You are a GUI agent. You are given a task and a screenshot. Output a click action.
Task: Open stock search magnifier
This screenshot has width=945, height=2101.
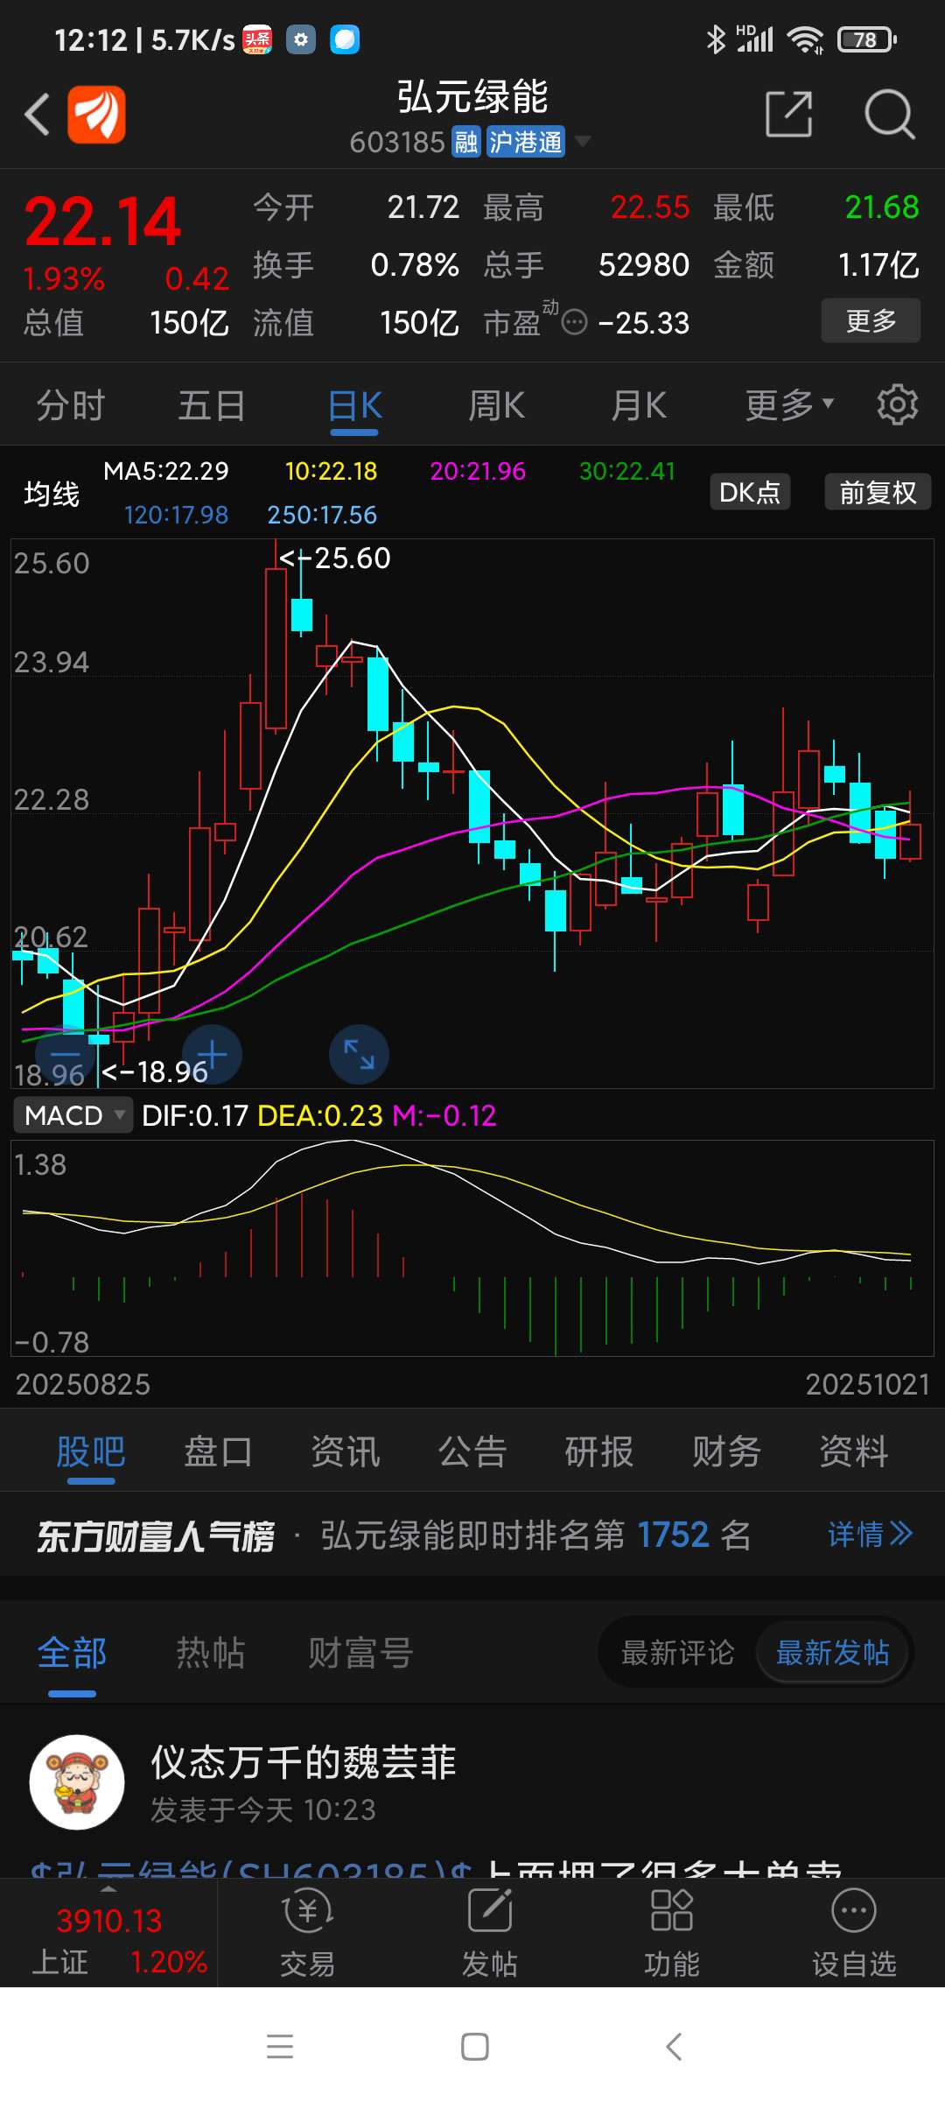click(x=889, y=114)
